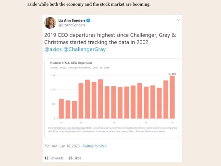
Task: Click the blue verified badge icon
Action: (x=88, y=21)
